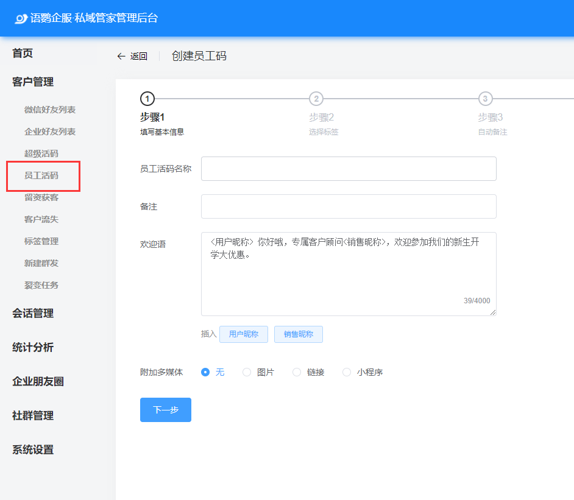Viewport: 574px width, 500px height.
Task: Select 无 for attached multimedia
Action: (x=205, y=372)
